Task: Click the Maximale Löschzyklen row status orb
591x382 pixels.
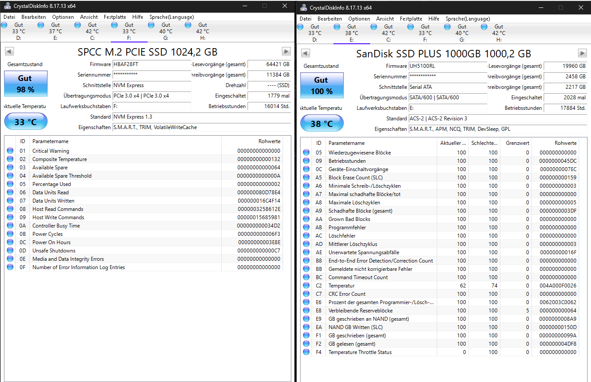Action: click(306, 203)
